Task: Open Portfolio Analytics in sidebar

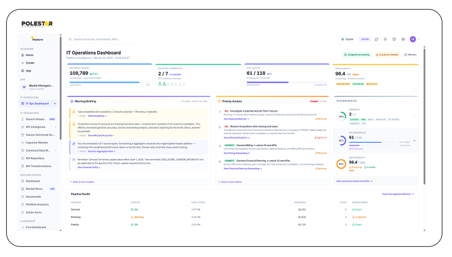Action: (x=35, y=204)
